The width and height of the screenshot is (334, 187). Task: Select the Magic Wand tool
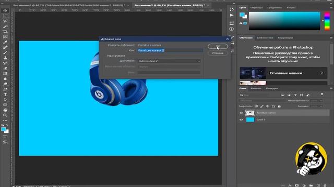pyautogui.click(x=5, y=26)
